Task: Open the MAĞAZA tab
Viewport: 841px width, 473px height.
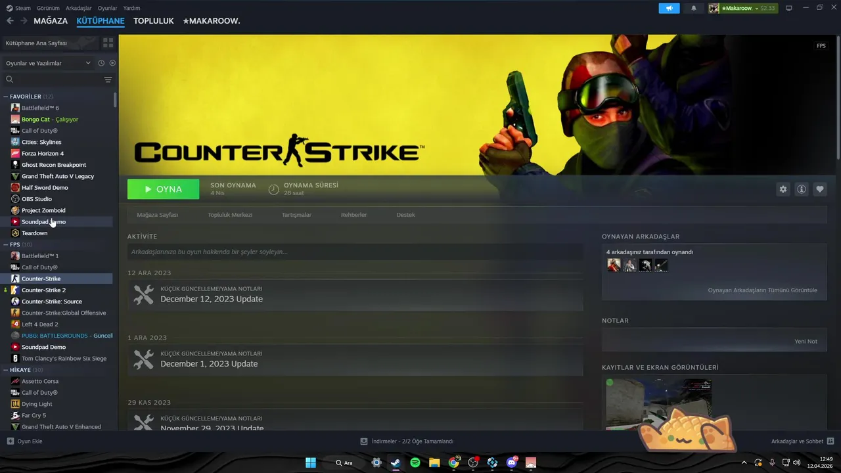Action: tap(51, 21)
